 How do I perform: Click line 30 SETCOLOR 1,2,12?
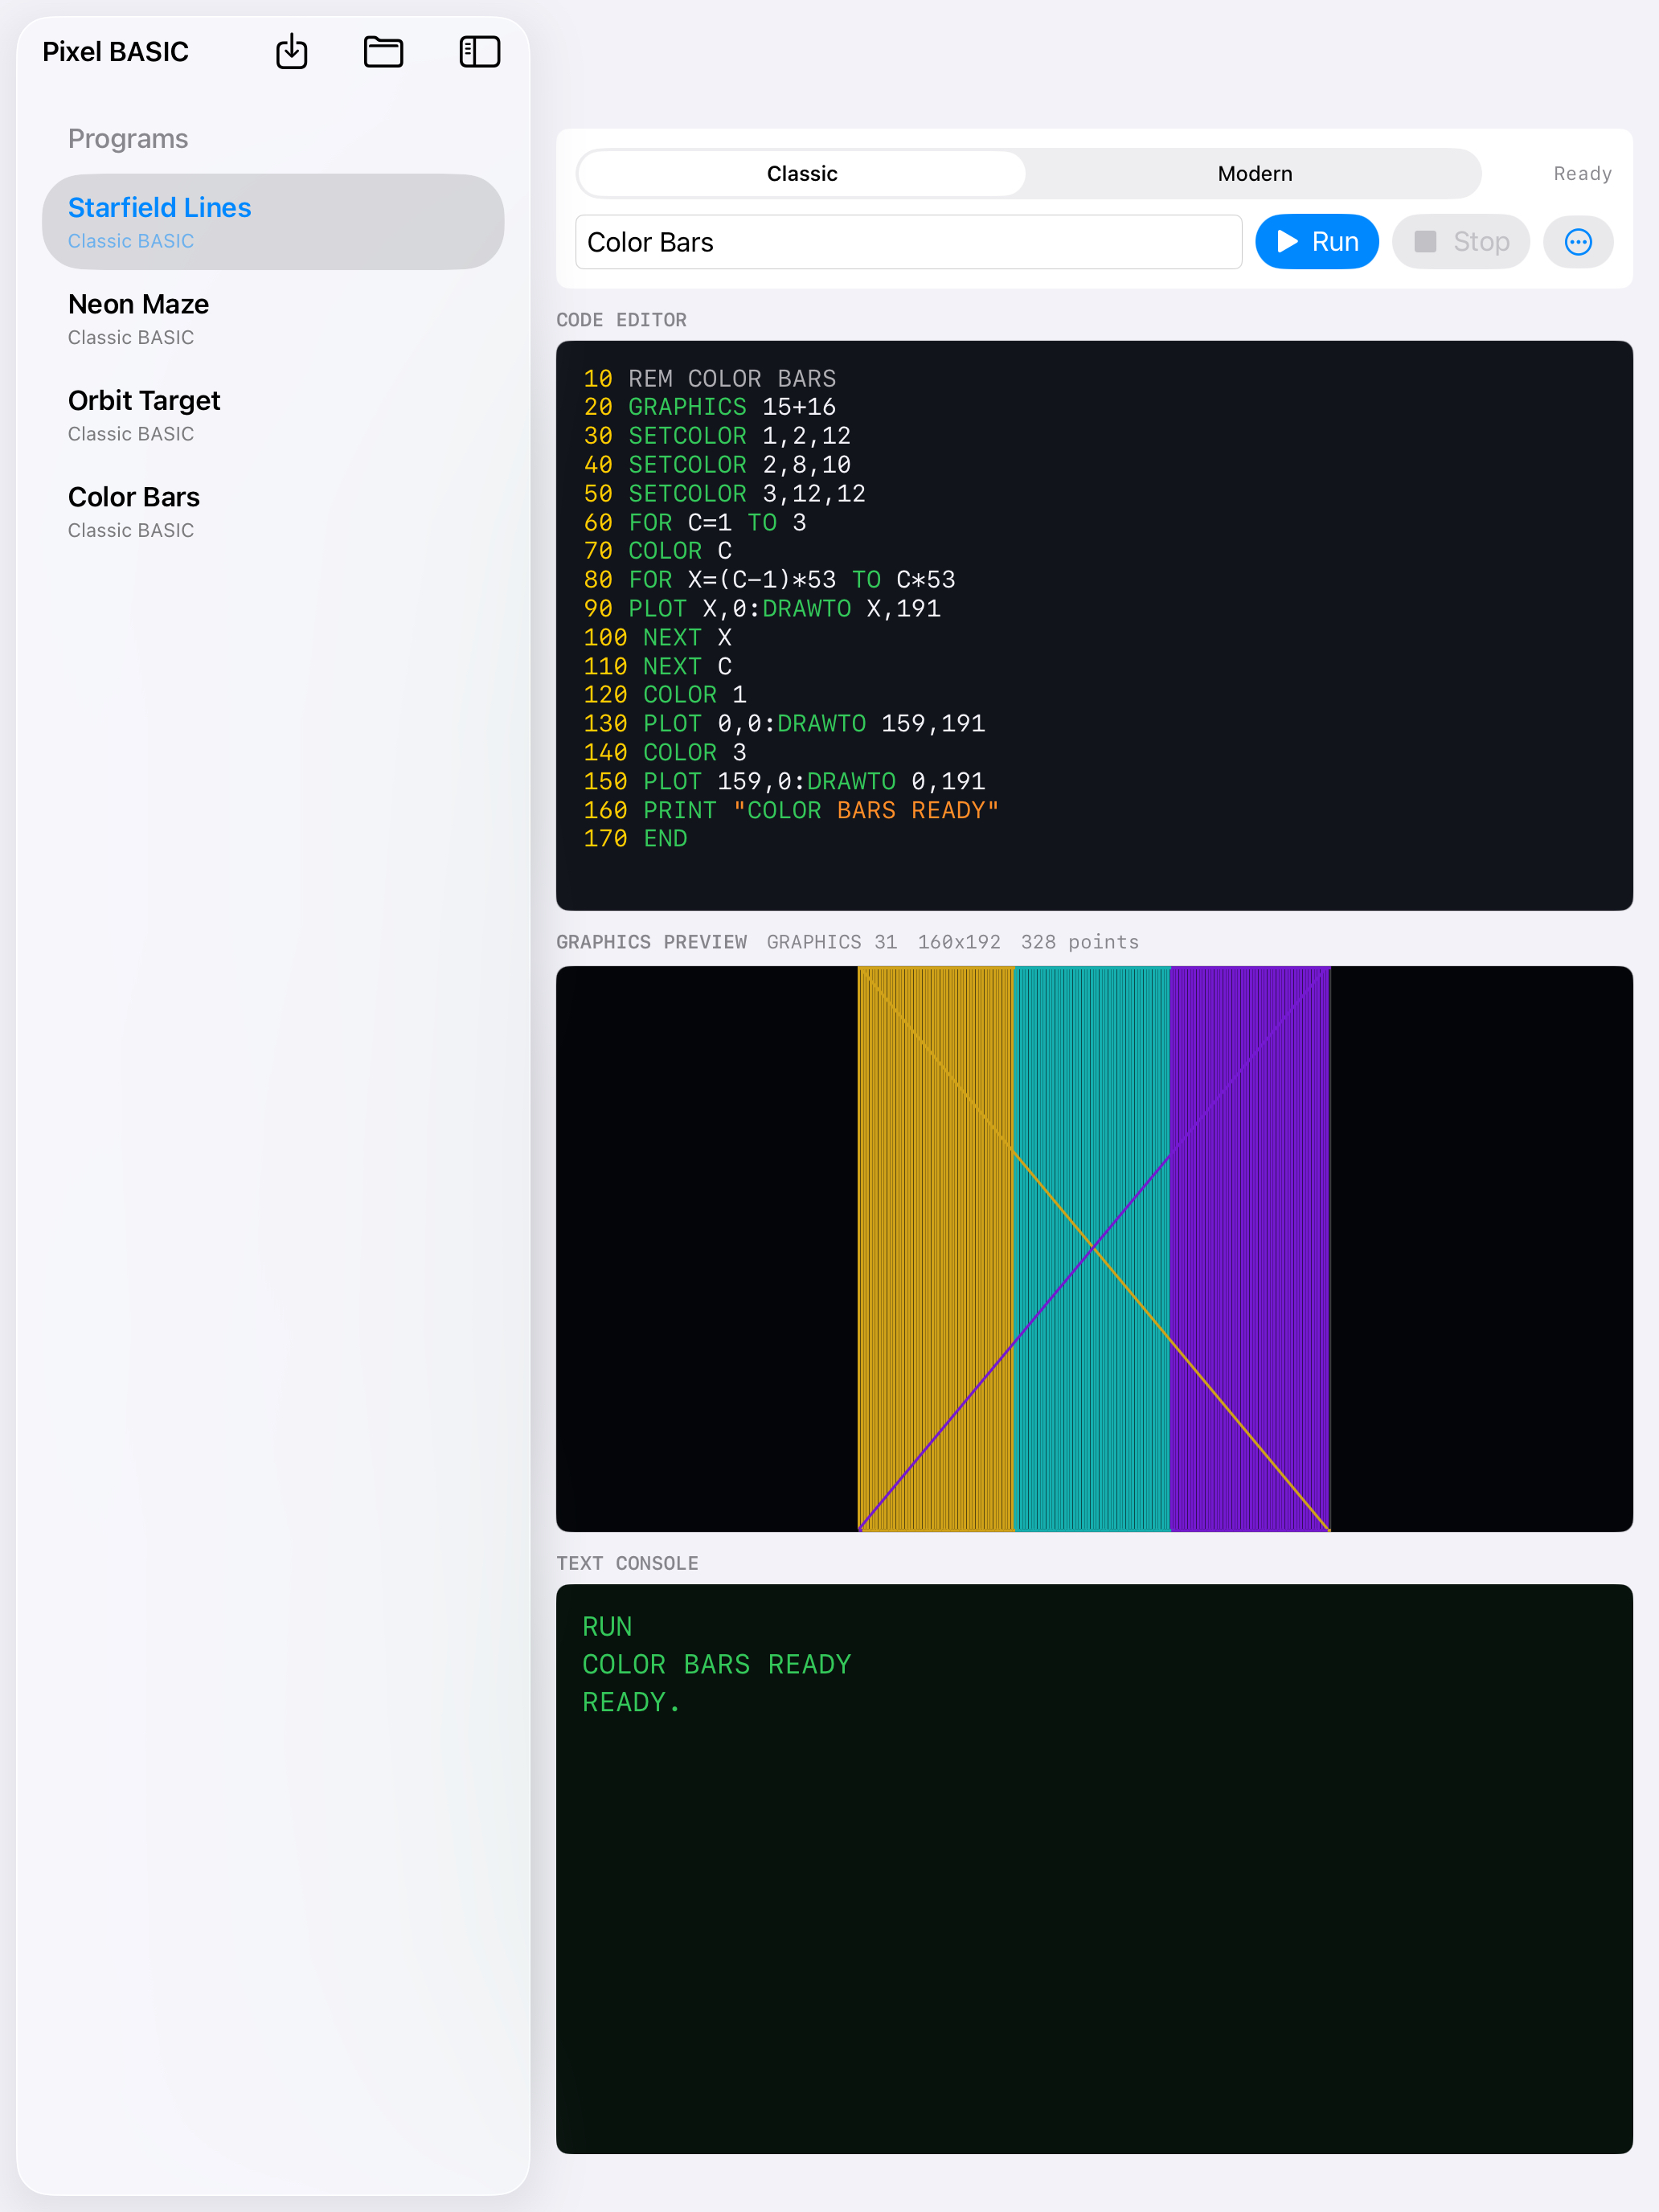(716, 436)
